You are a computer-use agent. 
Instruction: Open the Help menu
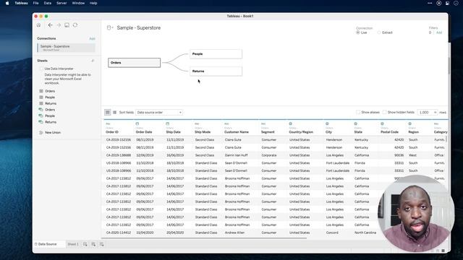click(93, 3)
